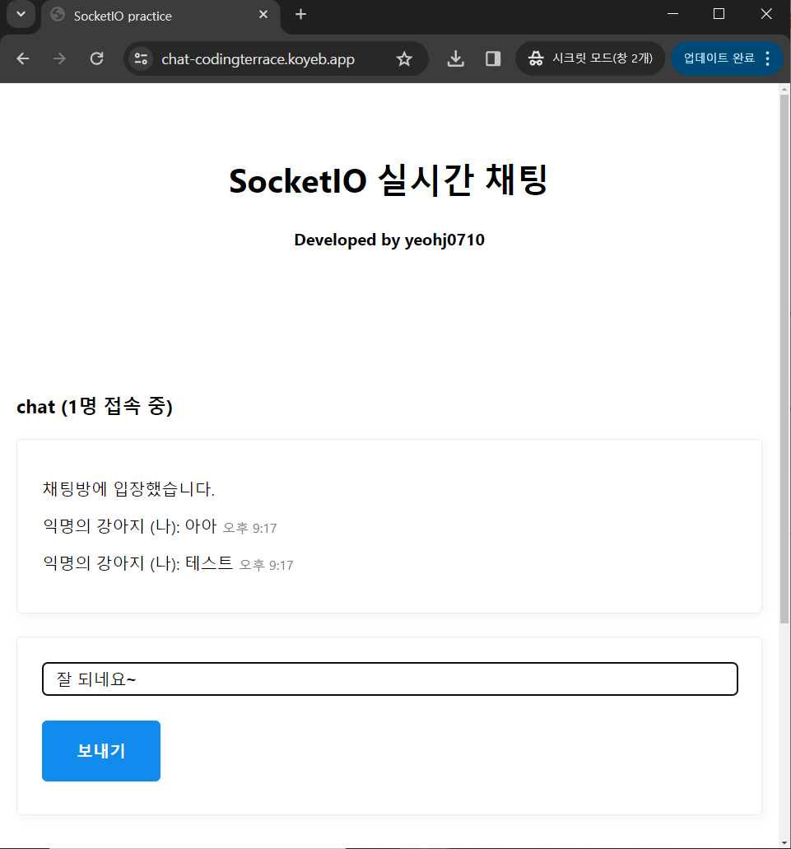Screen dimensions: 791x849
Task: Close the SocketIO practice tab
Action: [263, 15]
